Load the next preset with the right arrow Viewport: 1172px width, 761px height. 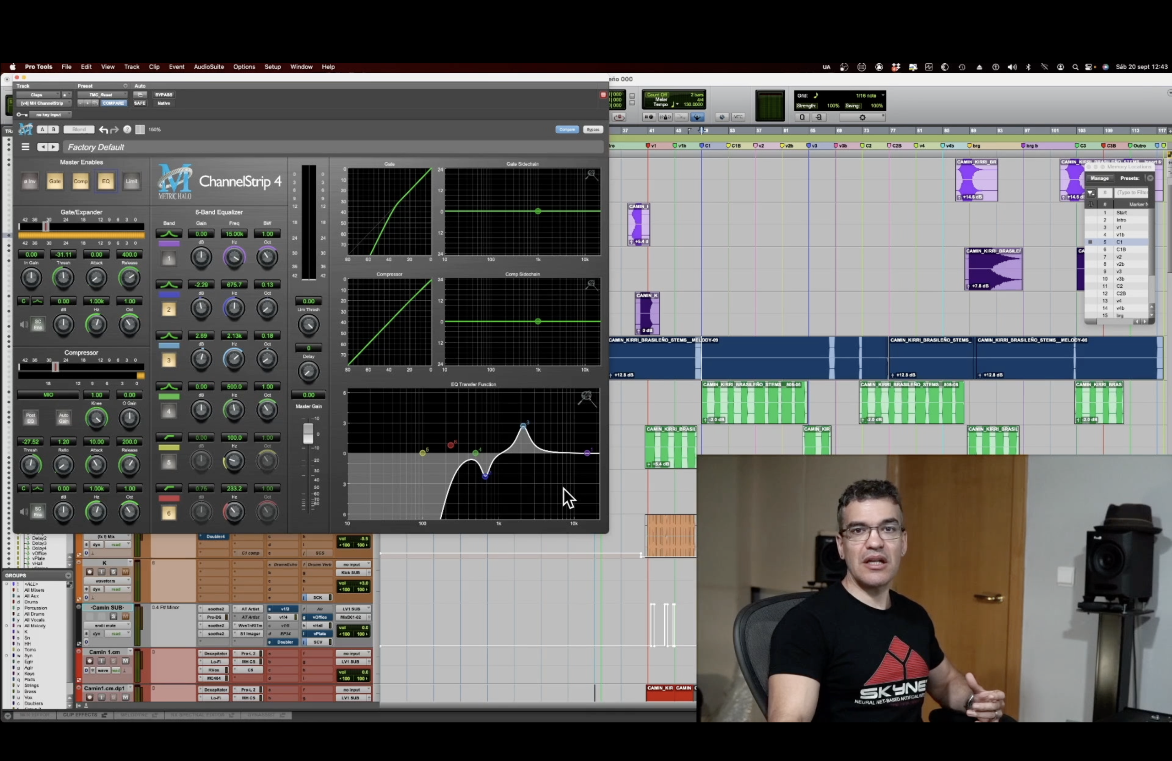pos(54,147)
